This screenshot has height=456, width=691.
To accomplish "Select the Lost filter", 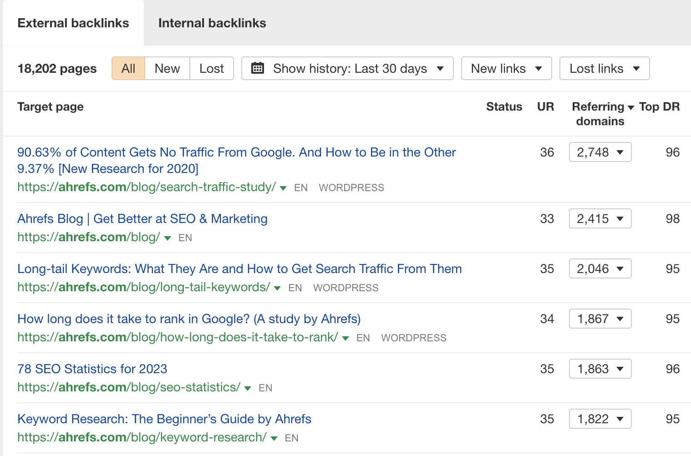I will pyautogui.click(x=212, y=68).
